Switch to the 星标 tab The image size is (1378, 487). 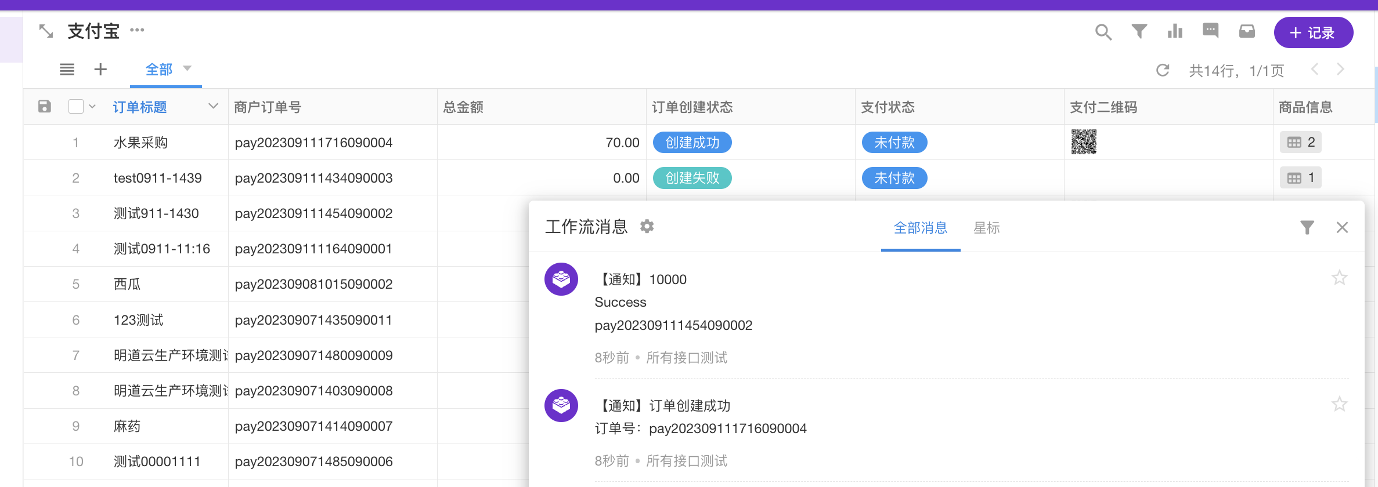tap(986, 228)
